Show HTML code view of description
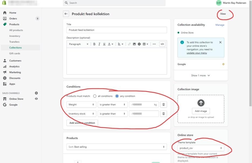This screenshot has width=252, height=163. pyautogui.click(x=162, y=44)
